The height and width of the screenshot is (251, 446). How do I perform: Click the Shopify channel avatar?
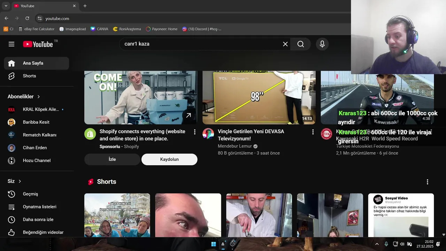(90, 134)
